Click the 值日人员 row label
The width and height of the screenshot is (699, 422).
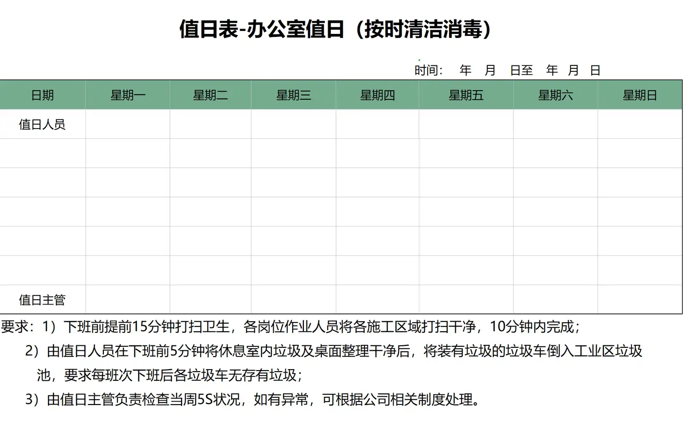click(42, 124)
